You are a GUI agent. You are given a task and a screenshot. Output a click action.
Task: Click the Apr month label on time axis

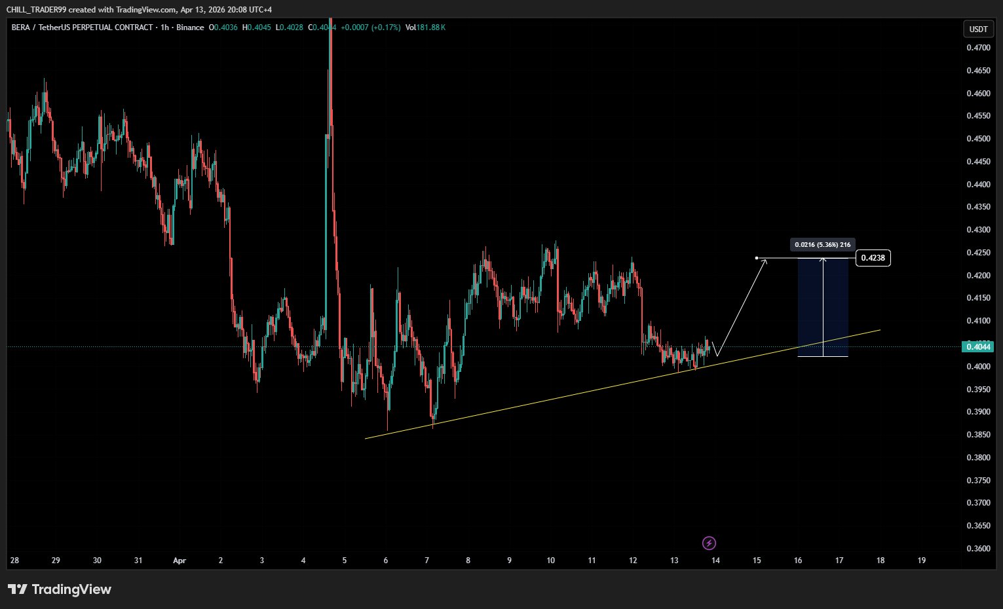click(x=180, y=561)
